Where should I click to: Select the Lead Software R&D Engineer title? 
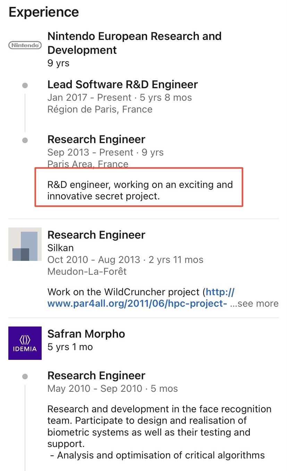point(123,84)
